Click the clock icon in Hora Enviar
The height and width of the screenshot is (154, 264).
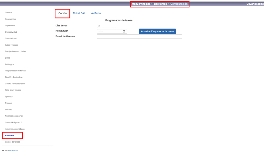[x=124, y=31]
